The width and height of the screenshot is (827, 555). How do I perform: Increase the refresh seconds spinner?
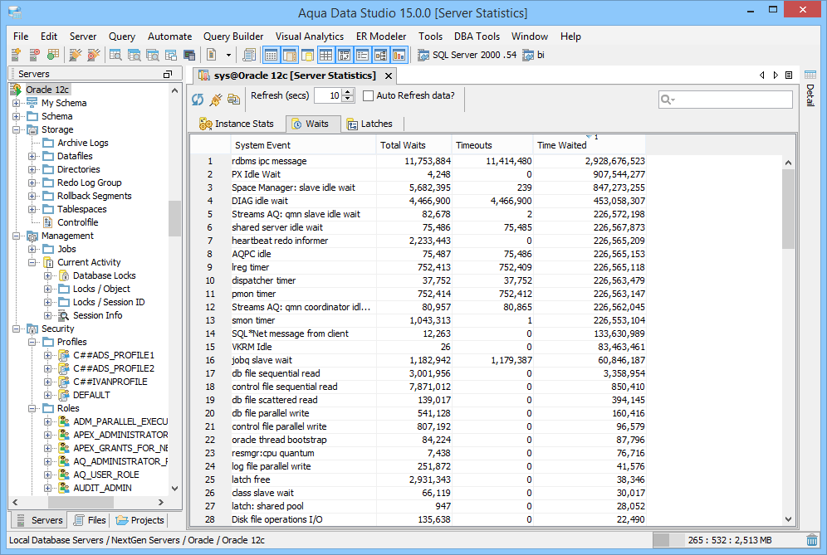348,92
